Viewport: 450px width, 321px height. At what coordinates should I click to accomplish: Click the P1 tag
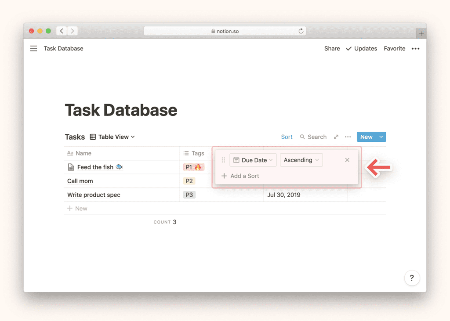[x=194, y=167]
